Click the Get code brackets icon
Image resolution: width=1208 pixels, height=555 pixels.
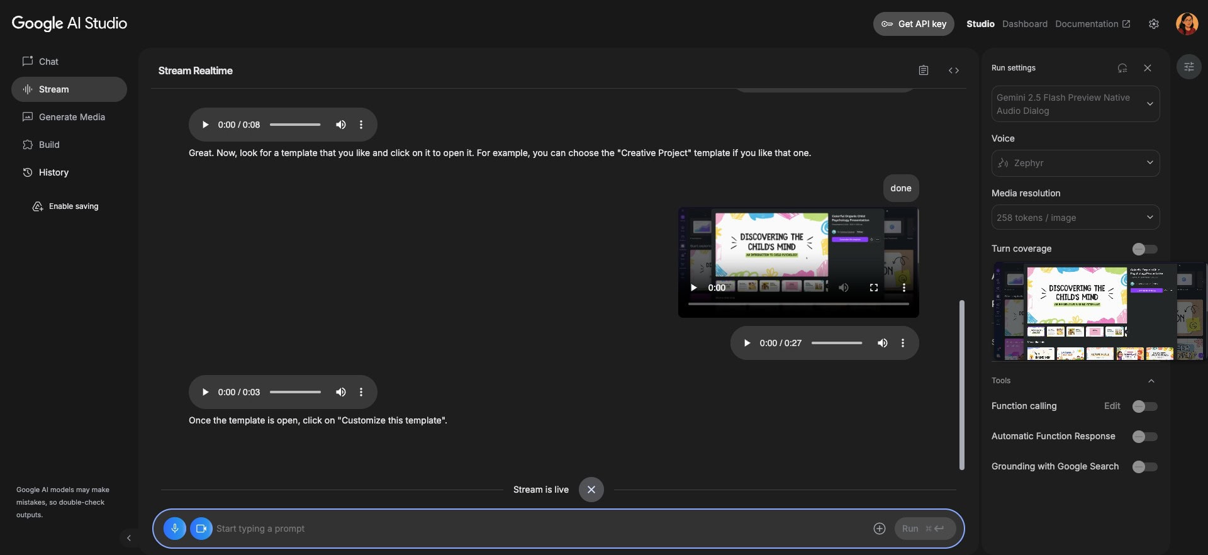point(953,70)
